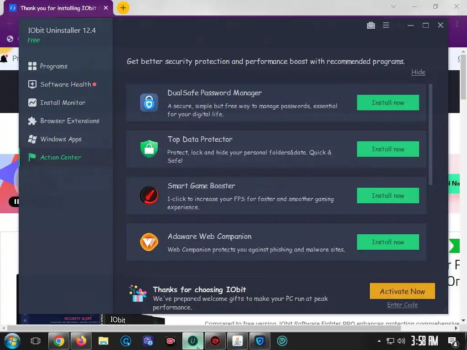Open the toolbox icon in title bar

pos(371,26)
